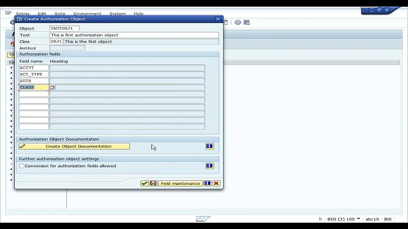Open the Environment menu
Viewport: 408px width, 229px height.
[x=87, y=14]
